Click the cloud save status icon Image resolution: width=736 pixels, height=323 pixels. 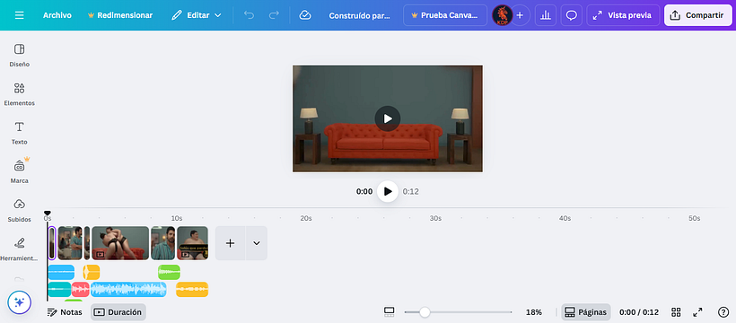[305, 15]
